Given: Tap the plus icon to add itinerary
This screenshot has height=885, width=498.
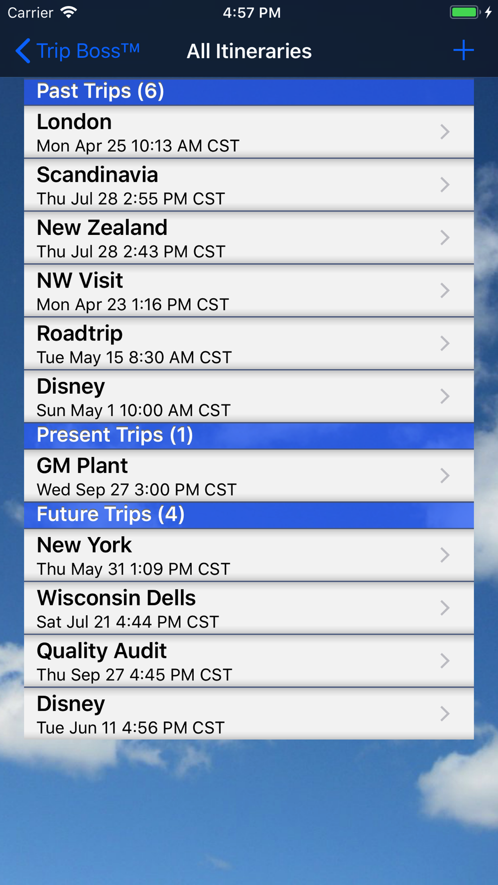Looking at the screenshot, I should 463,50.
